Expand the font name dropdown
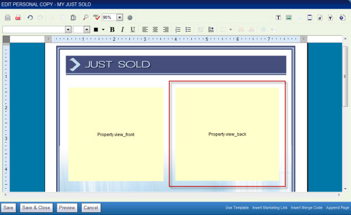 68,29
